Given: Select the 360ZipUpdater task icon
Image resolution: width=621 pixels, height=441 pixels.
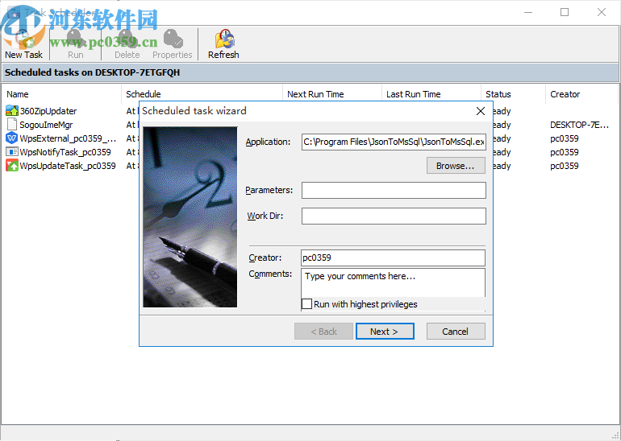Looking at the screenshot, I should click(x=12, y=111).
